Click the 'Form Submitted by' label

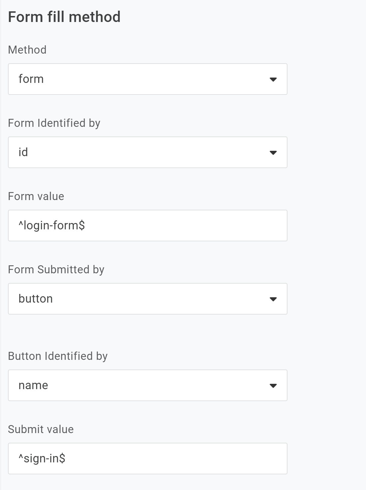(x=56, y=270)
